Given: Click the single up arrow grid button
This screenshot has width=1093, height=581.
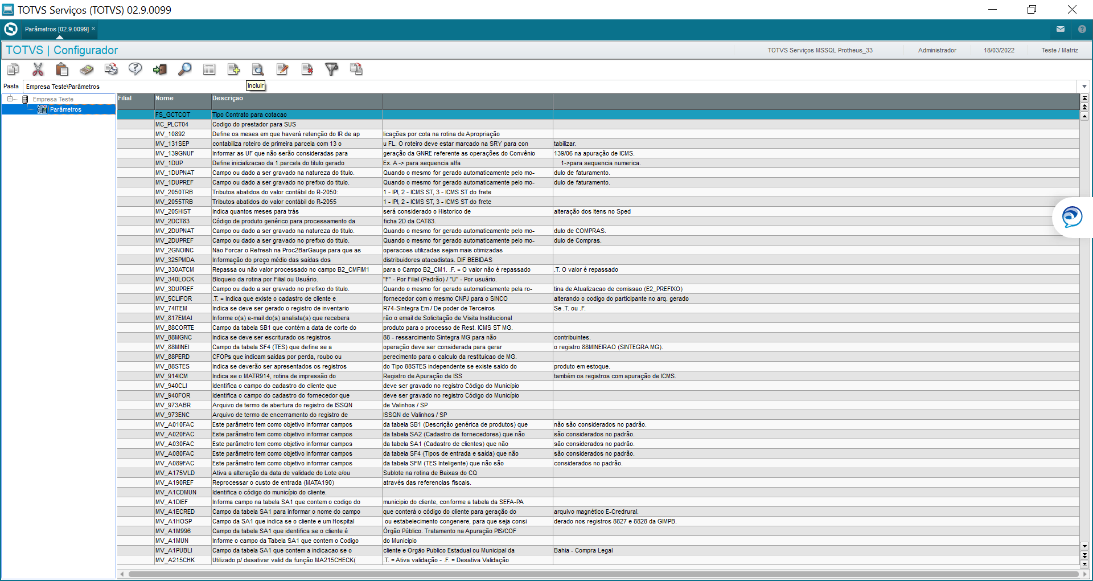Looking at the screenshot, I should coord(1084,116).
